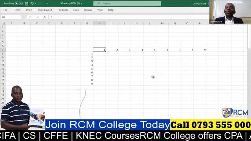Toggle the AutoSave switch

(19, 4)
